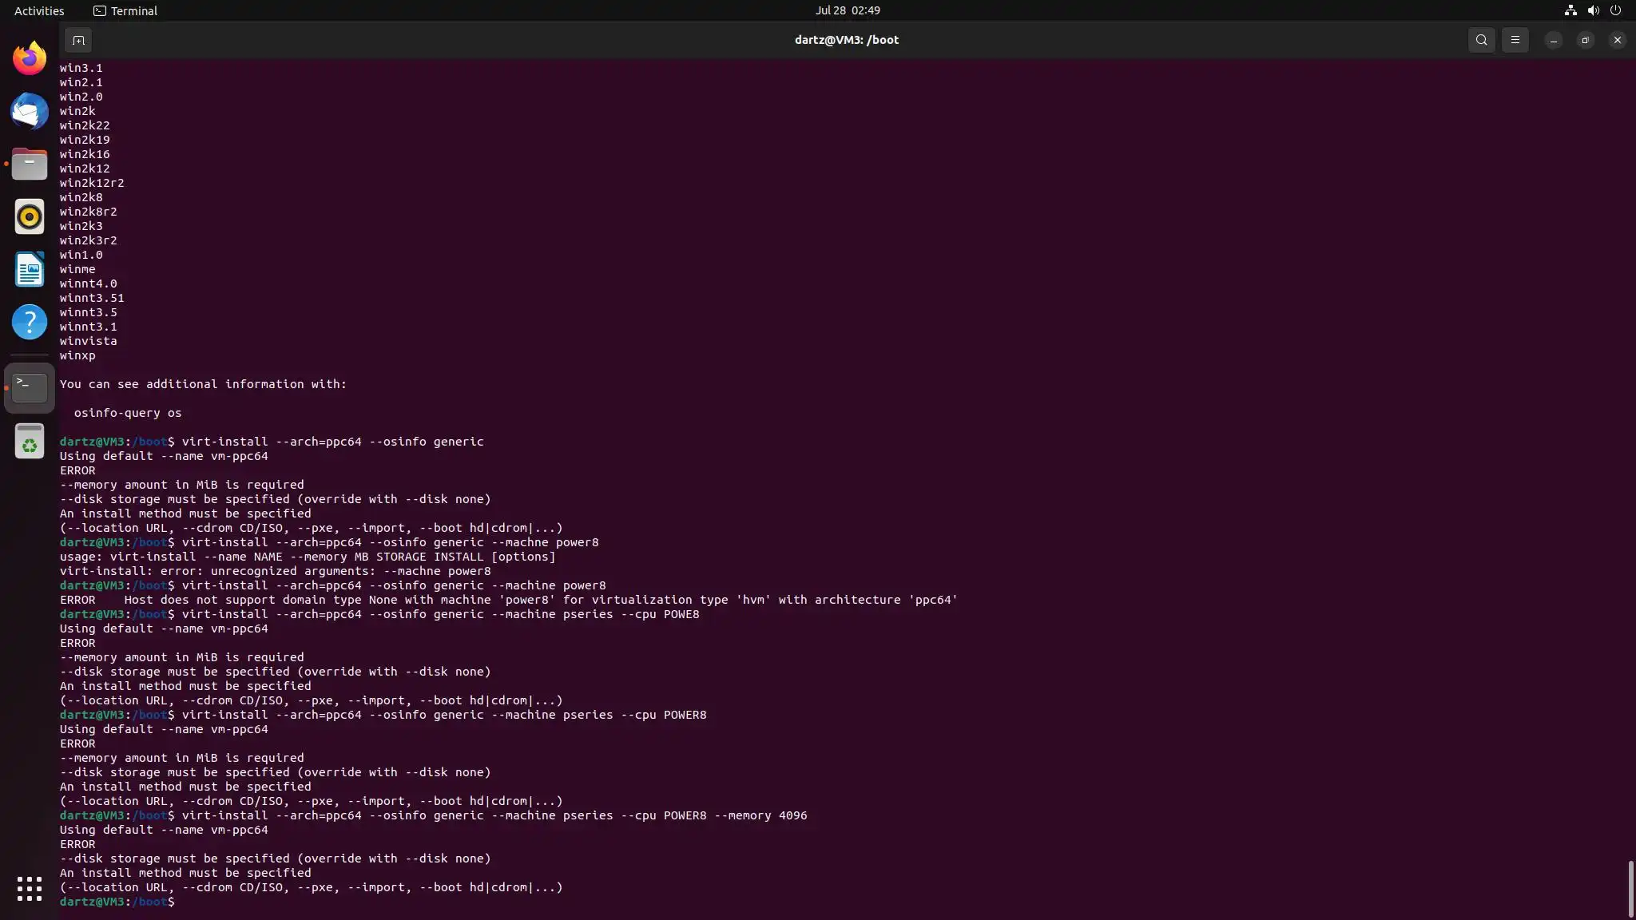
Task: Launch Firefox from the dock
Action: tap(30, 58)
